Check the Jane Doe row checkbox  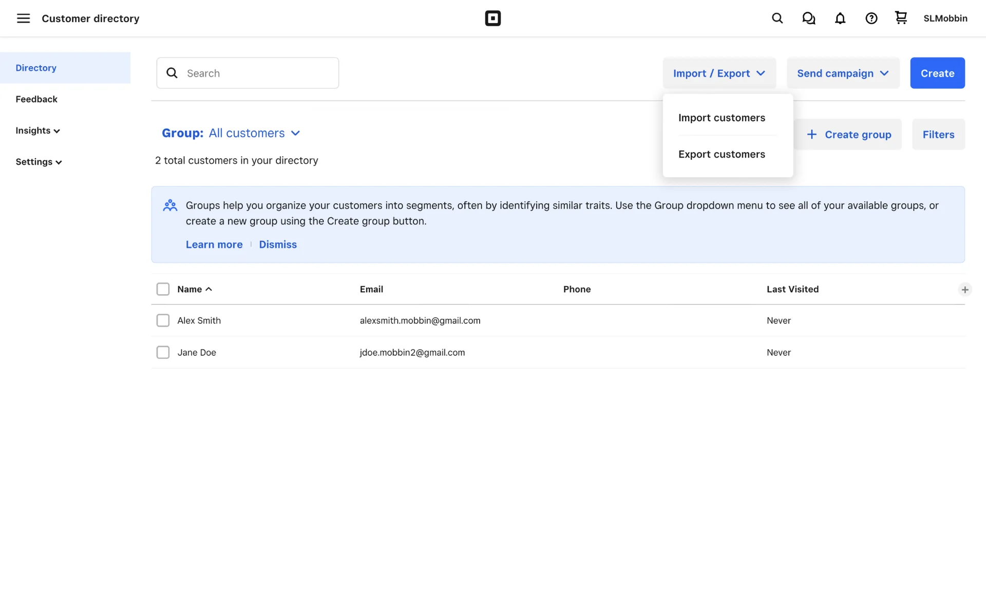point(163,352)
